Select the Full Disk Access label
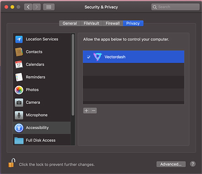Viewport: 202px width, 174px height. point(41,140)
